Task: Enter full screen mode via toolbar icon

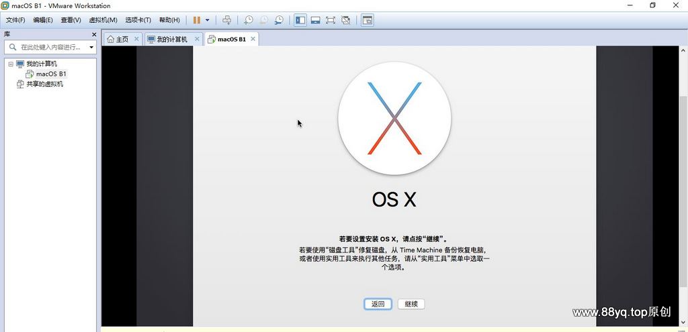Action: (x=331, y=20)
